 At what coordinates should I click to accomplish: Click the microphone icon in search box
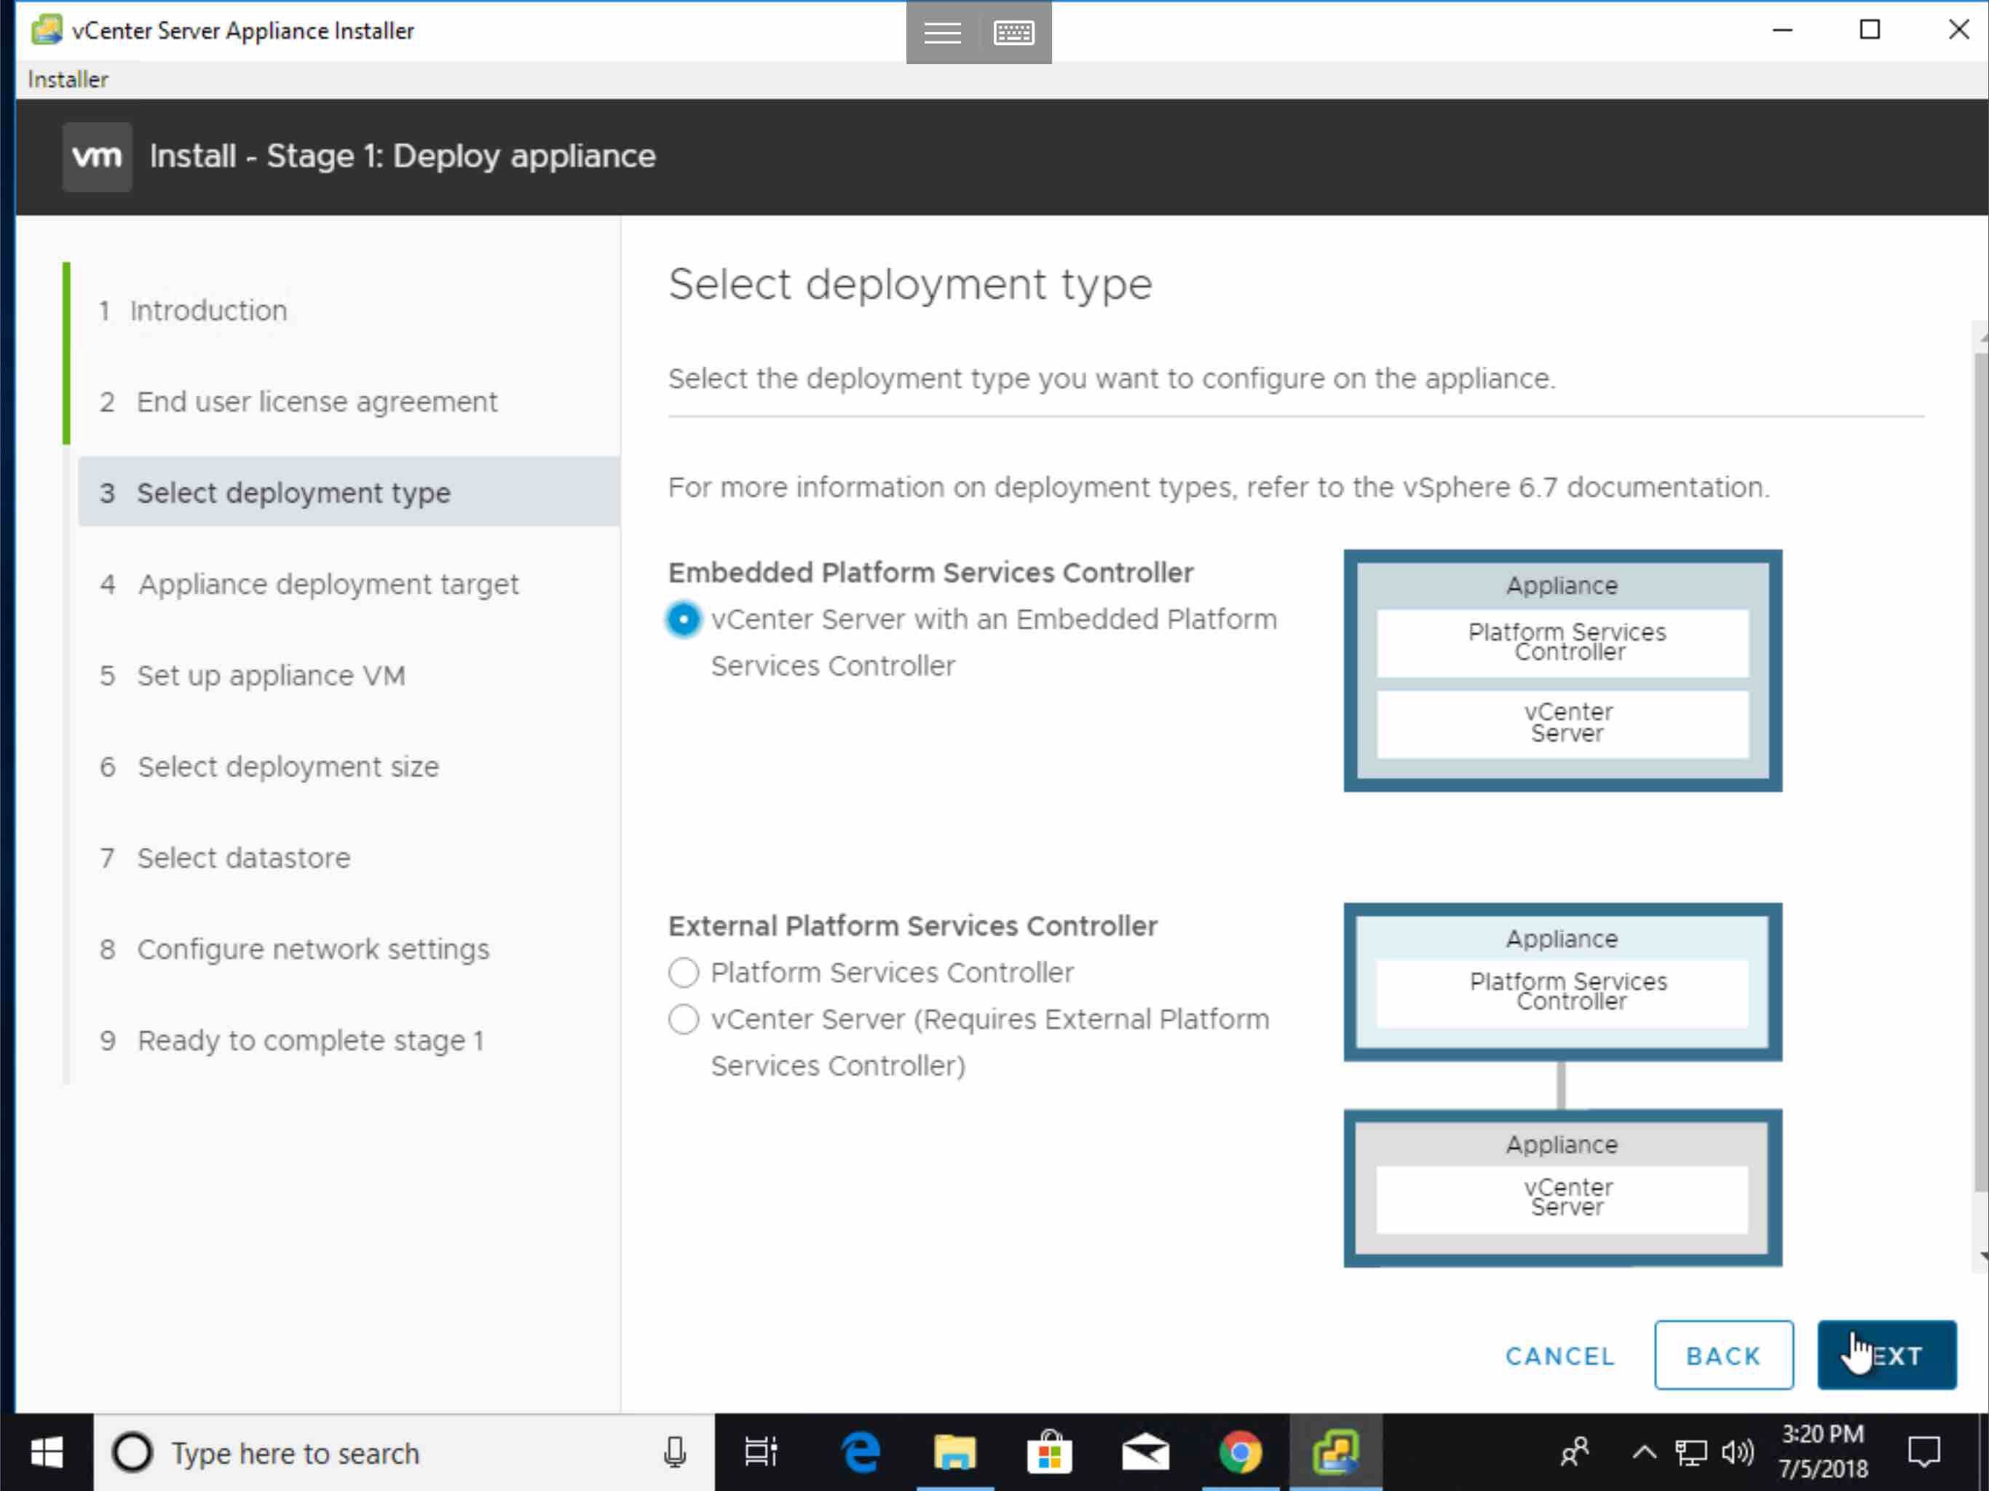[676, 1452]
